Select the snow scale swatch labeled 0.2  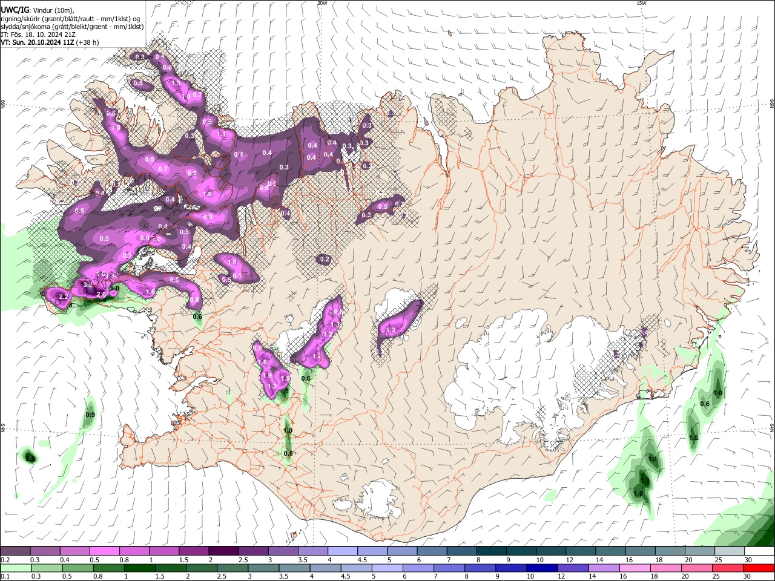15,551
